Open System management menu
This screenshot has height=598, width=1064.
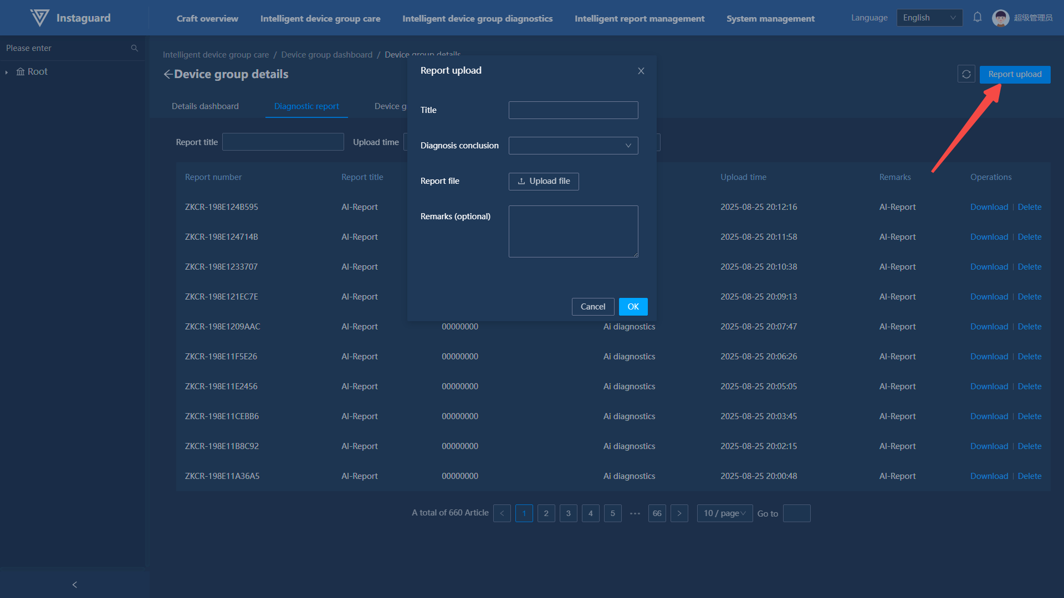click(x=770, y=18)
